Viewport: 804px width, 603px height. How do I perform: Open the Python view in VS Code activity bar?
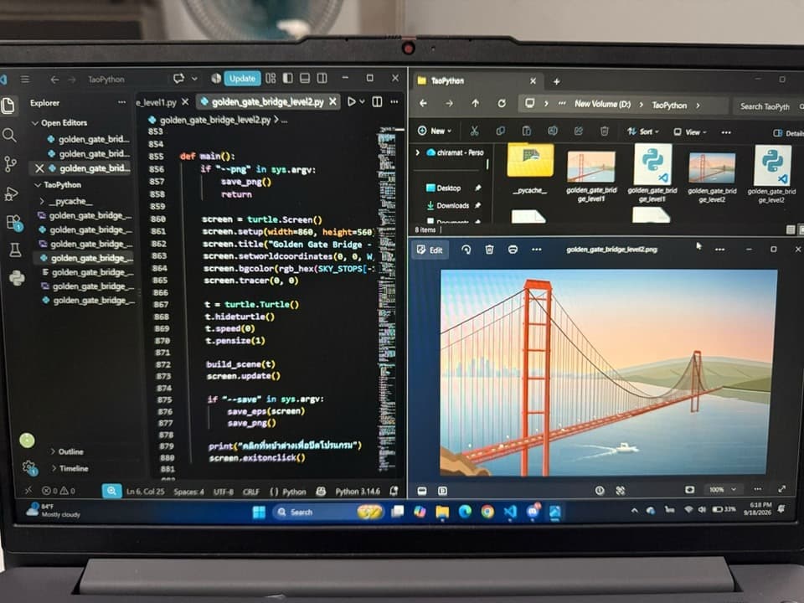coord(17,278)
